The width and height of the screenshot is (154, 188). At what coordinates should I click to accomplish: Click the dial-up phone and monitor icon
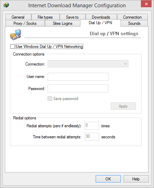[x=16, y=35]
